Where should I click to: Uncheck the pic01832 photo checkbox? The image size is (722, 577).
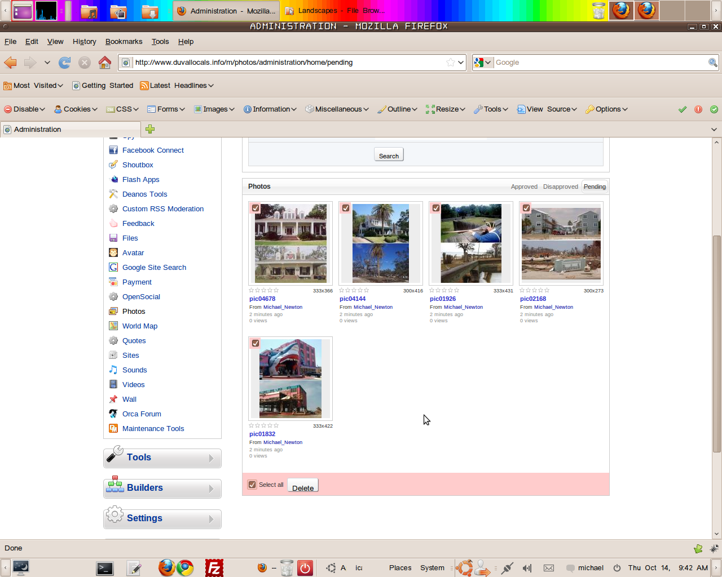256,343
